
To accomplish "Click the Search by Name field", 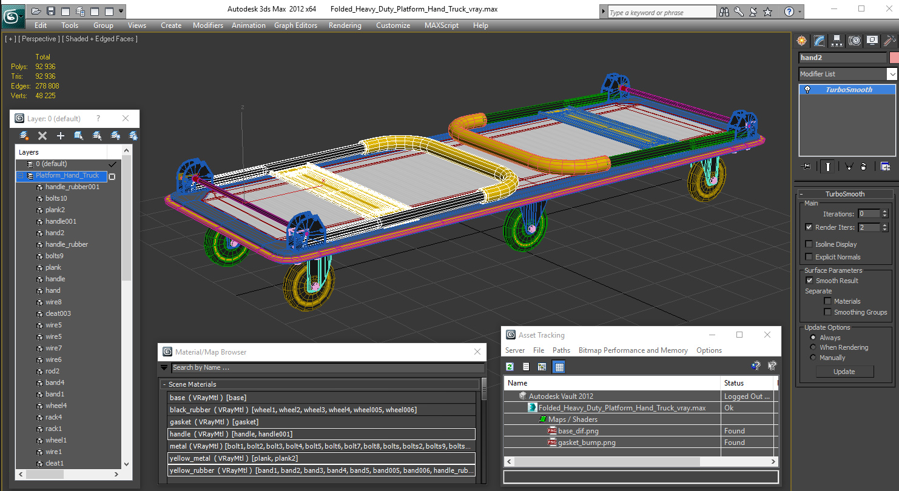I will (328, 367).
